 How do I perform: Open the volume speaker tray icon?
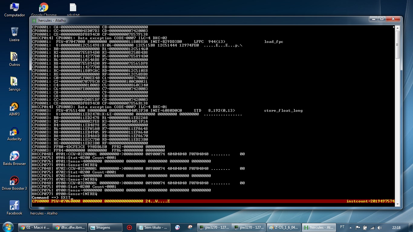coord(379,227)
